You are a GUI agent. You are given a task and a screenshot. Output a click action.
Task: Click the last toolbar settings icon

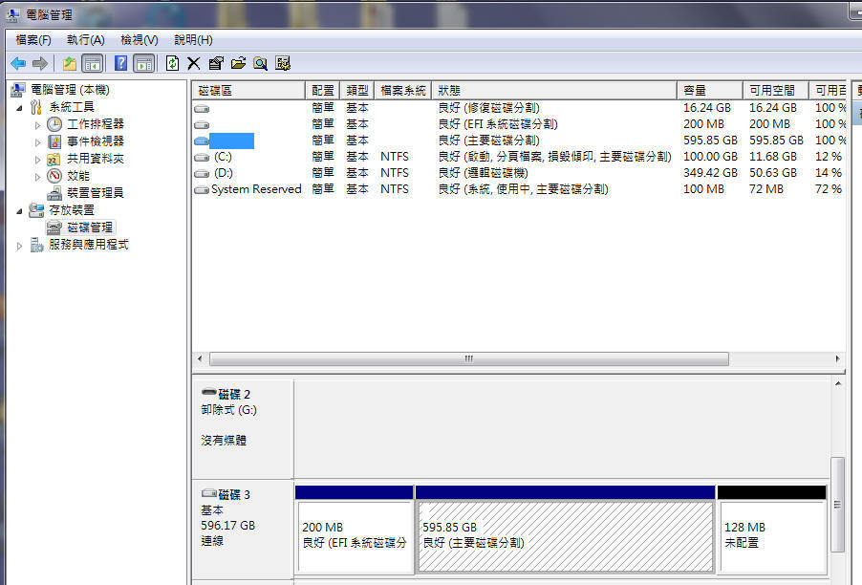tap(283, 63)
